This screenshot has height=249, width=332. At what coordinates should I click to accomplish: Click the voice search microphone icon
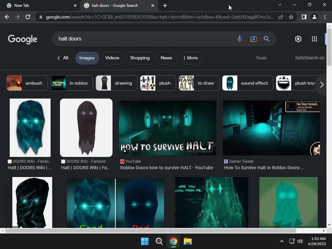click(240, 39)
